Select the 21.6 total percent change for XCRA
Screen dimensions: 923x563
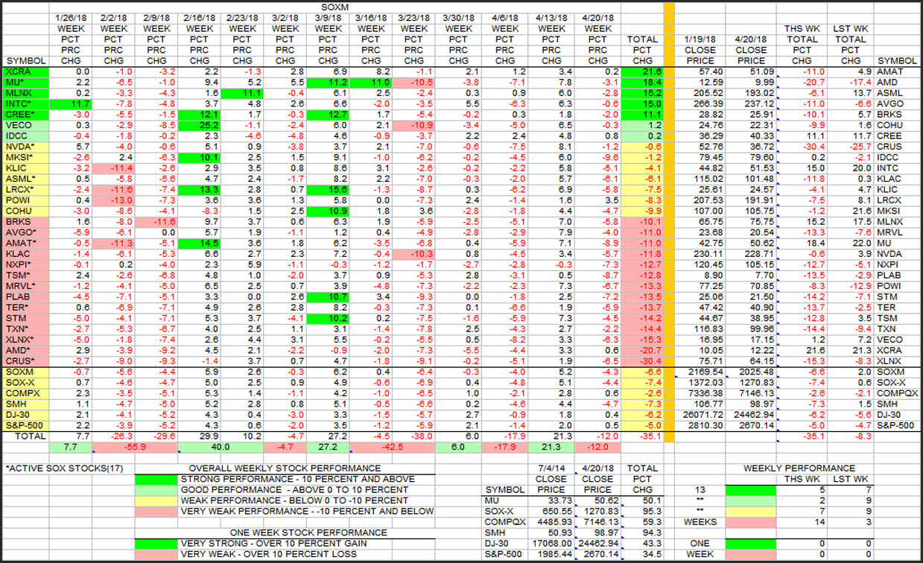[642, 71]
